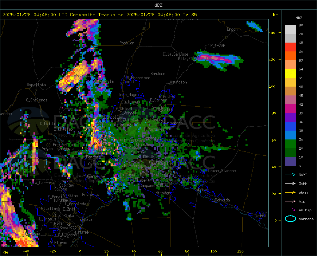Click the 'Mirador' map label
This screenshot has width=317, height=256.
pyautogui.click(x=163, y=193)
